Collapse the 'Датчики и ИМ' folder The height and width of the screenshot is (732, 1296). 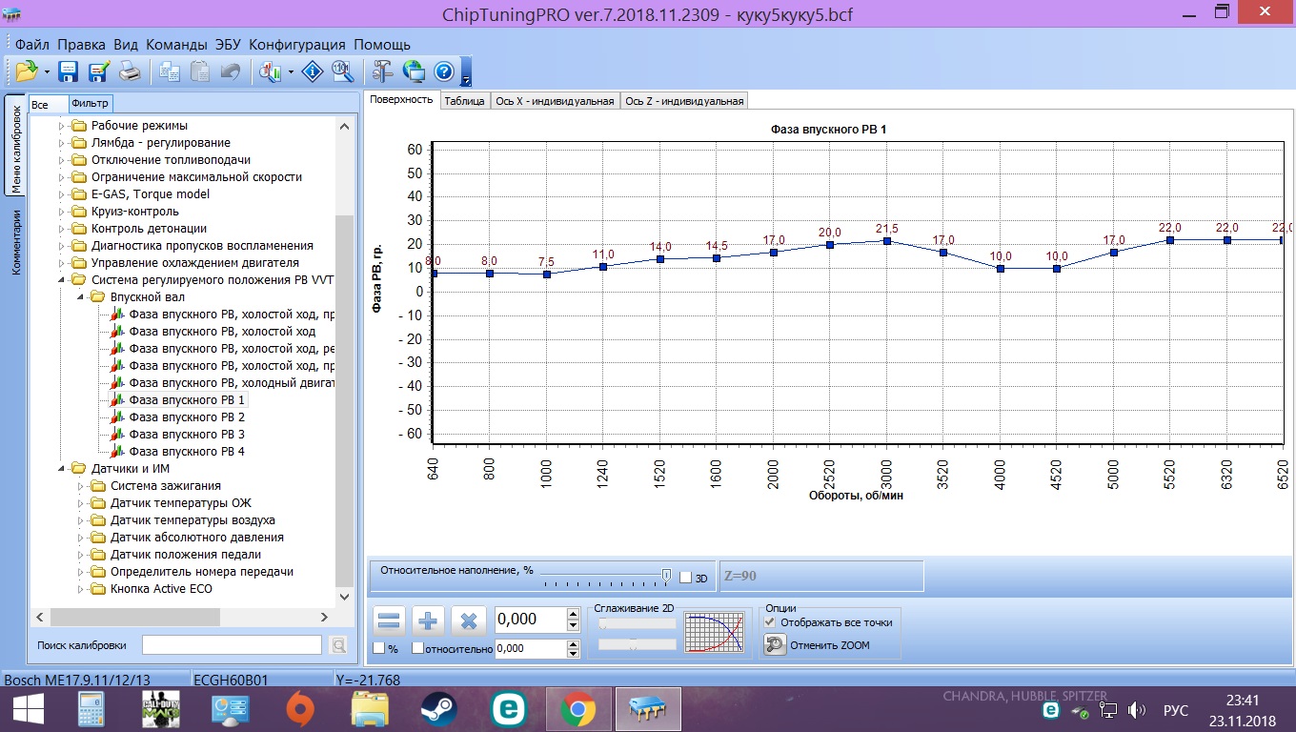click(x=62, y=469)
